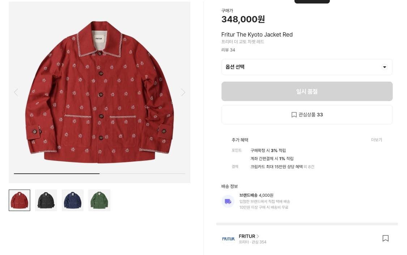
Task: Click the sold out 일시 품절 button
Action: point(307,92)
